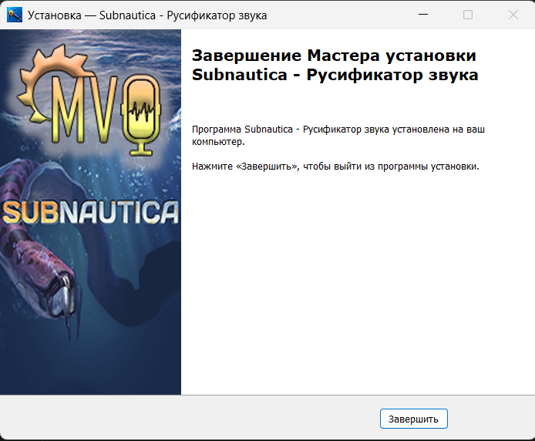
Task: Click heading 'Завершение Мастера установки'
Action: pyautogui.click(x=334, y=56)
